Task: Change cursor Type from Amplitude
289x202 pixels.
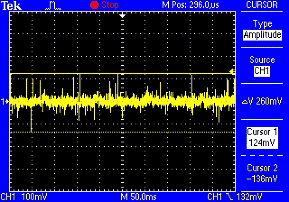Action: (x=262, y=35)
